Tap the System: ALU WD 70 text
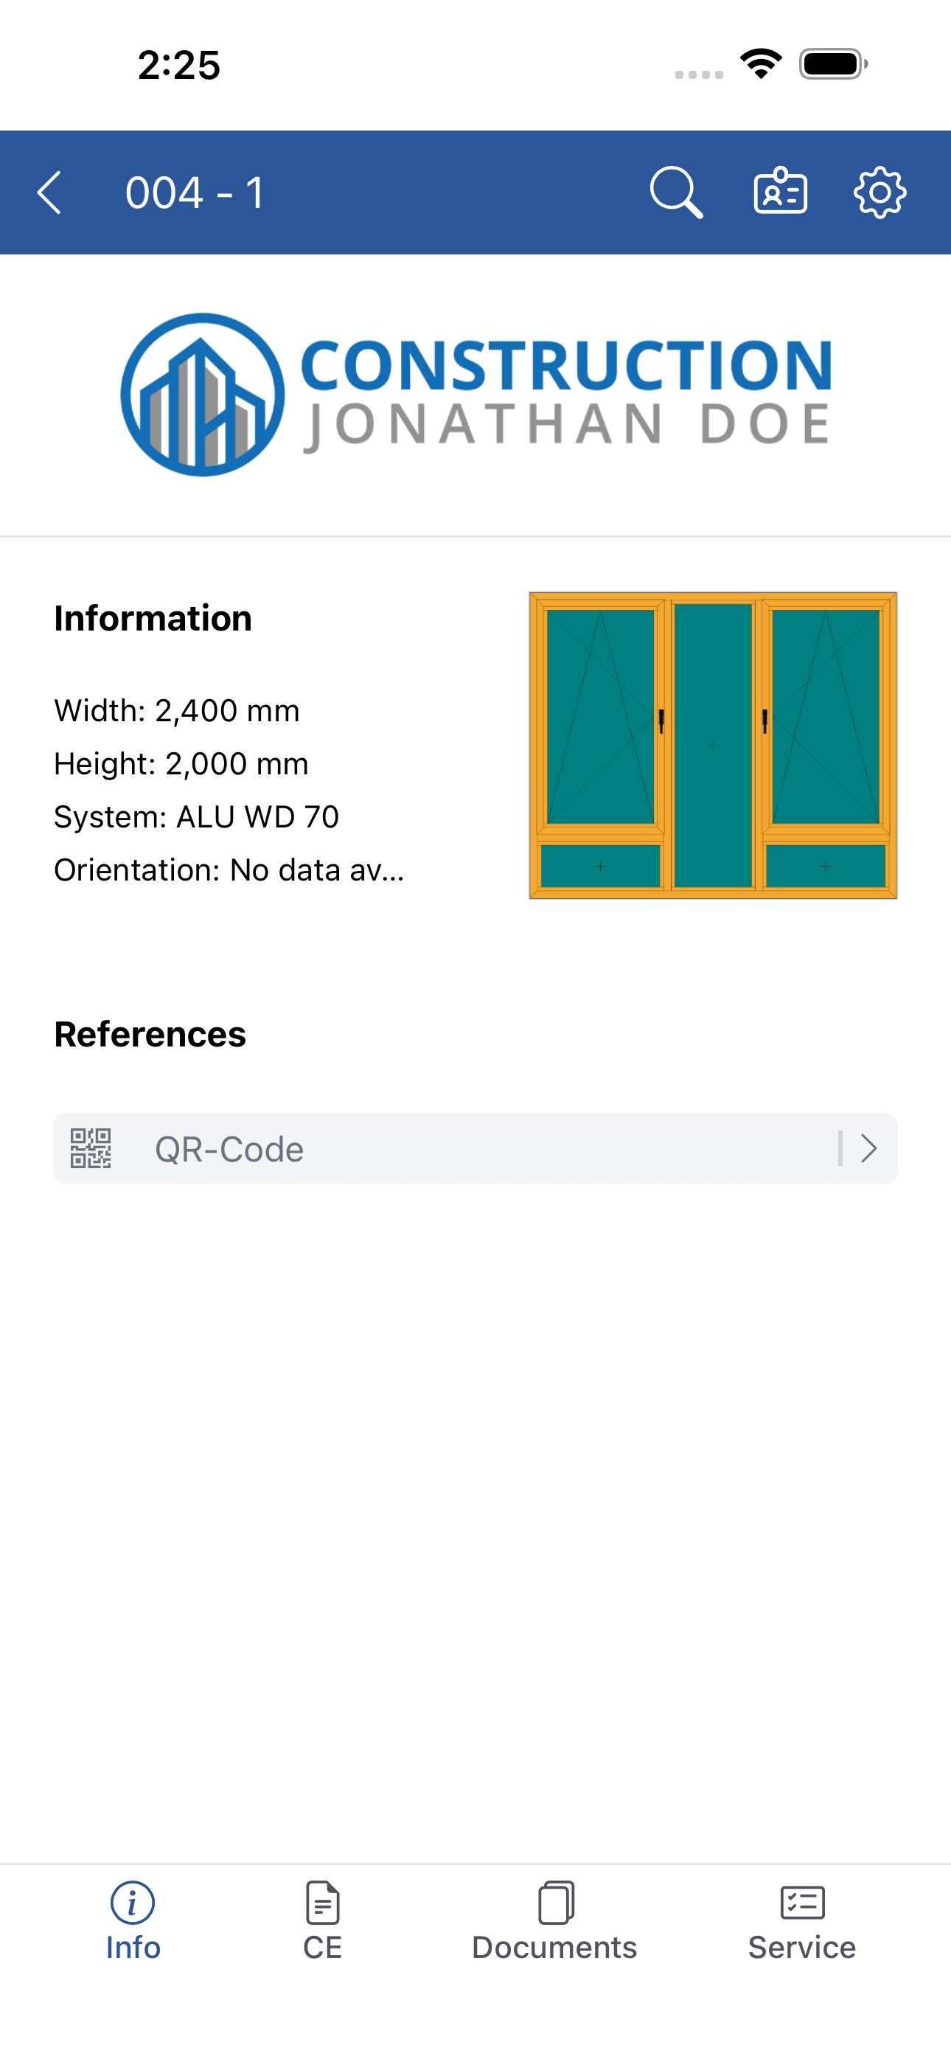Viewport: 951px width, 2062px height. [x=196, y=816]
